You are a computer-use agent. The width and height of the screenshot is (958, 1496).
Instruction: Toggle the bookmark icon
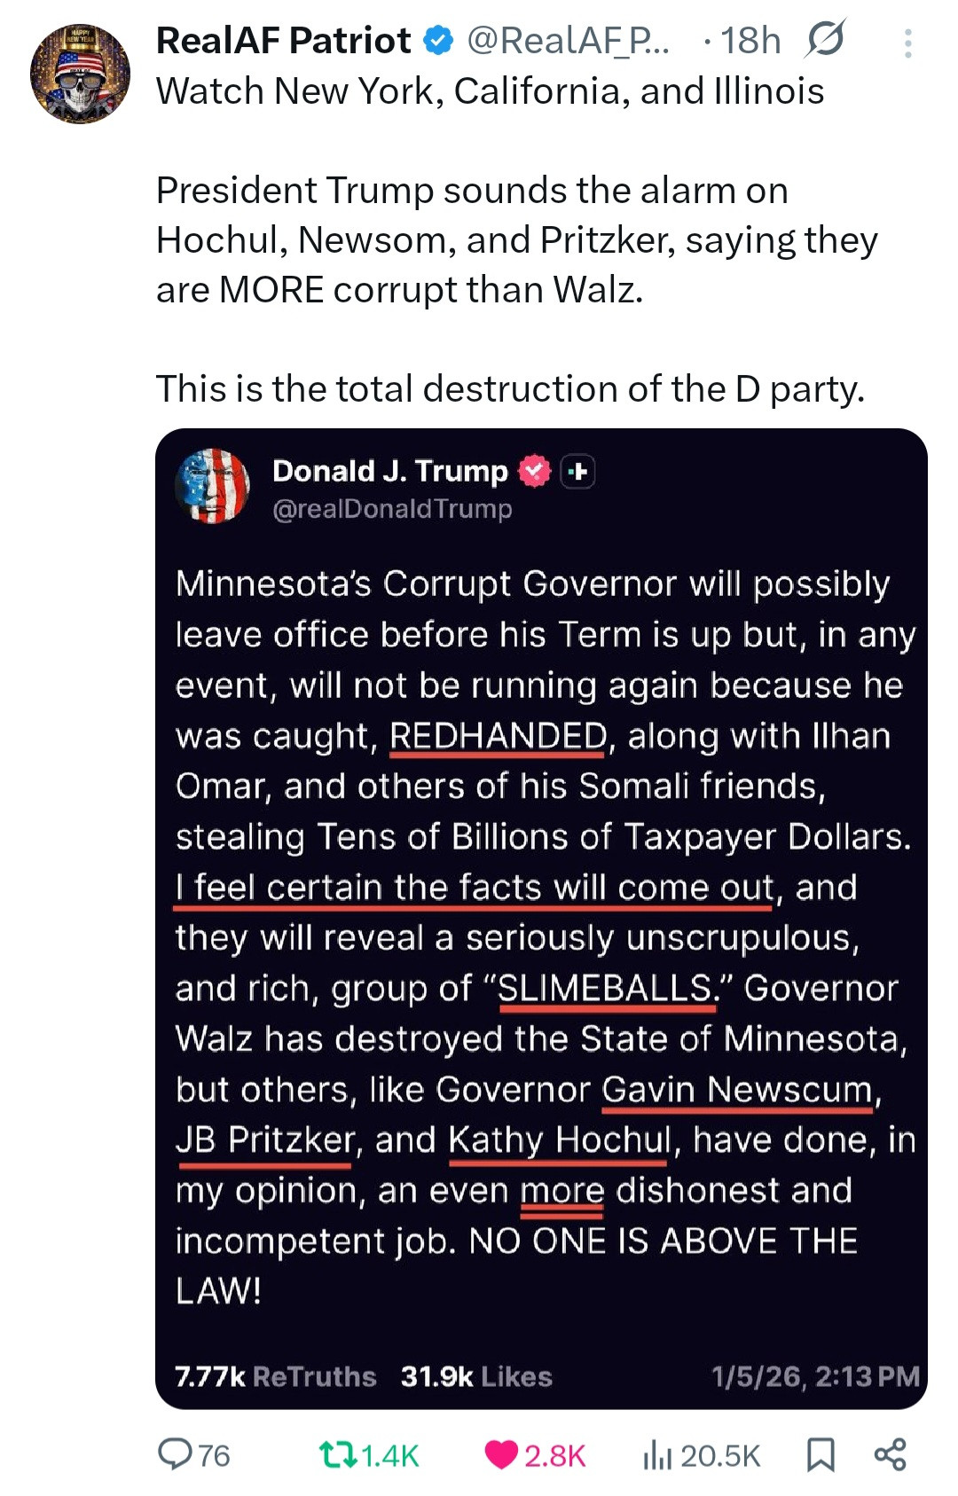point(821,1454)
